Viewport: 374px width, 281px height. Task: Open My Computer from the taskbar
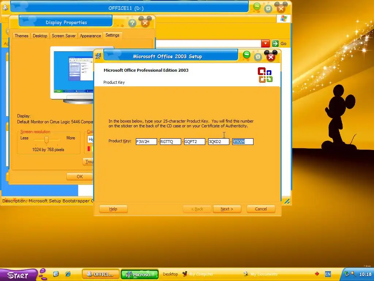pyautogui.click(x=198, y=274)
